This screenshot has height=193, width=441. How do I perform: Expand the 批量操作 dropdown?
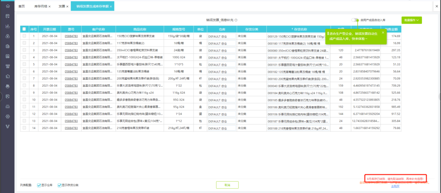[x=411, y=20]
